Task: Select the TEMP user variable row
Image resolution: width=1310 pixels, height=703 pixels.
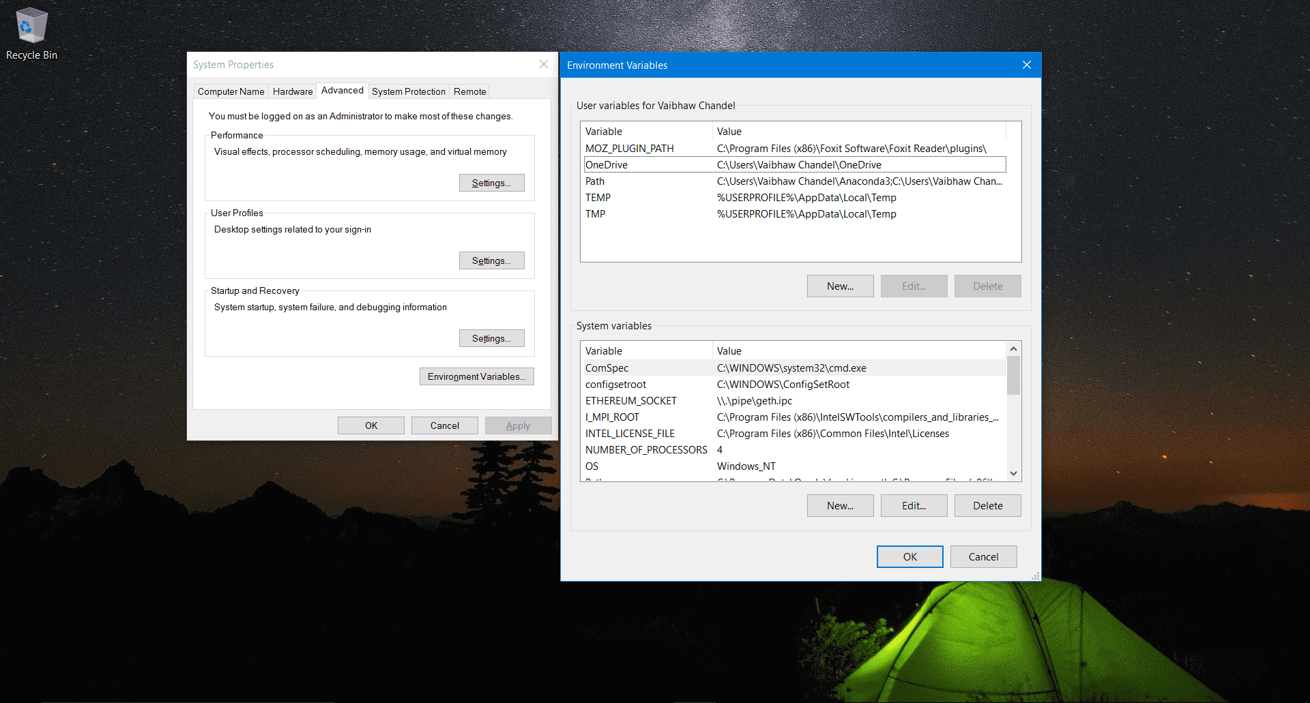Action: point(794,198)
